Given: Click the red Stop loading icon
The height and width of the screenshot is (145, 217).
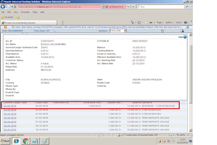Looking at the screenshot, I should (133, 7).
